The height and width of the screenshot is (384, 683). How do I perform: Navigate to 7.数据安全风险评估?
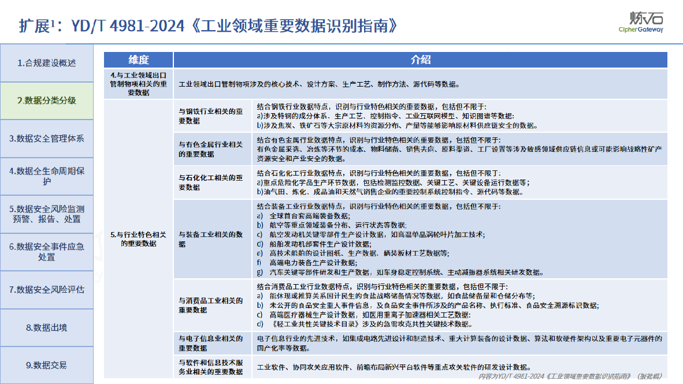[46, 290]
